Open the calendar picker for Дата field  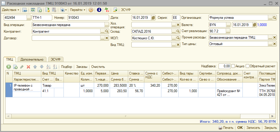click(153, 18)
